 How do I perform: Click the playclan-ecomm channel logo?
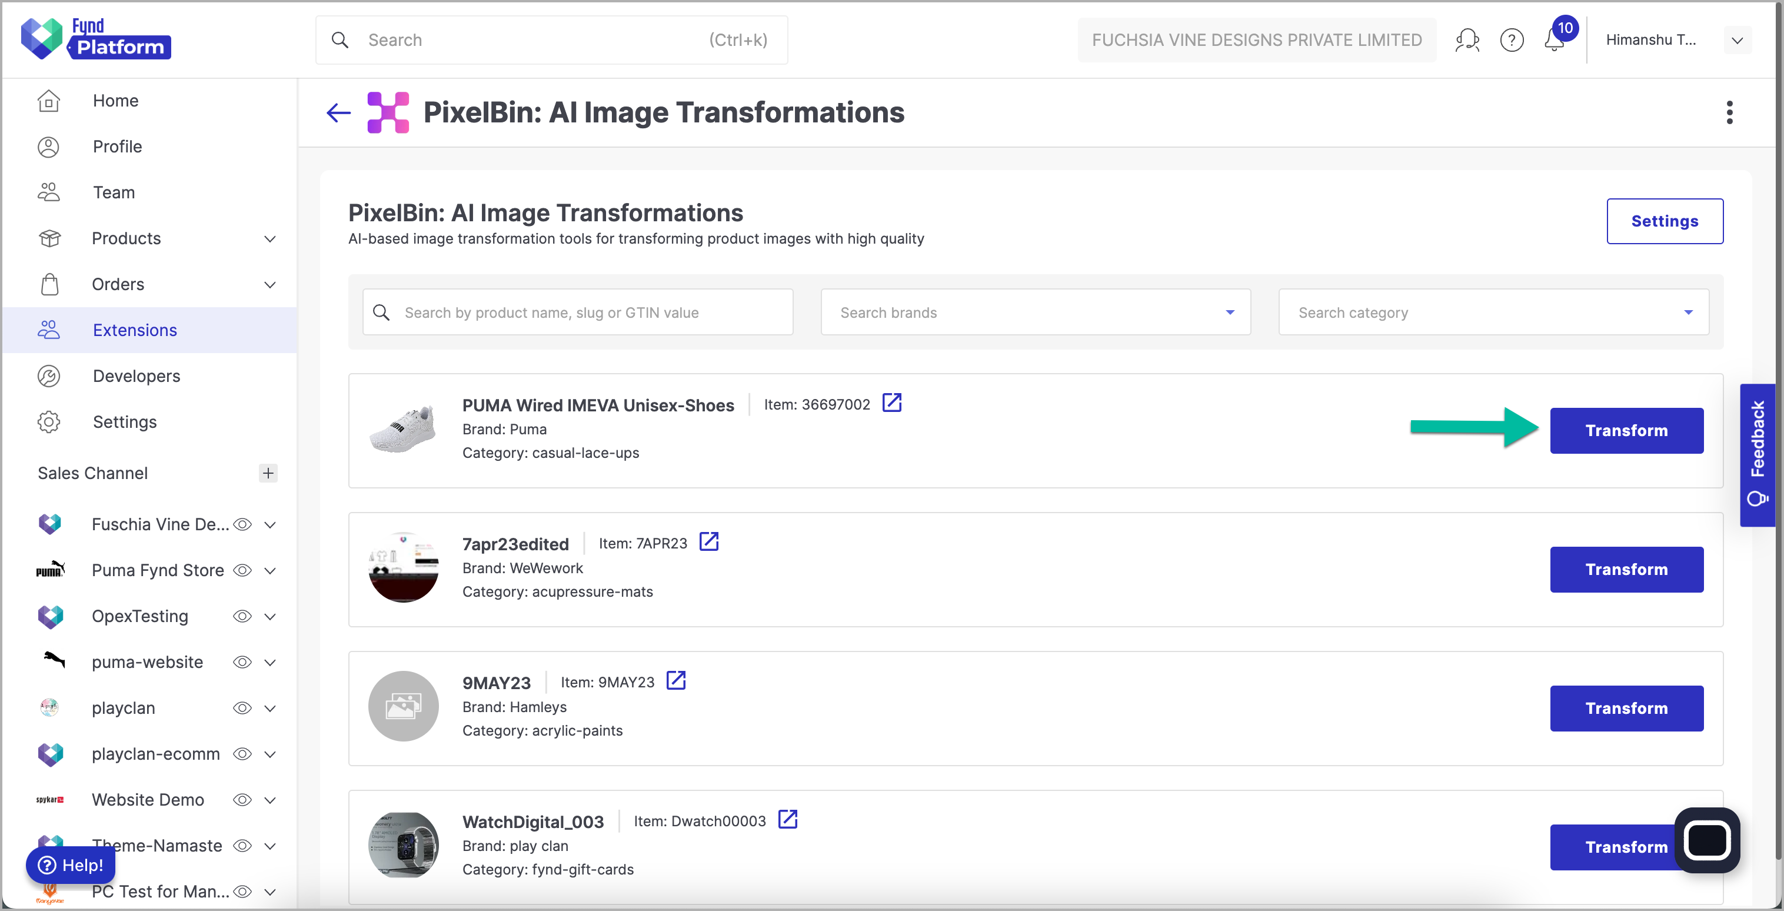point(50,754)
